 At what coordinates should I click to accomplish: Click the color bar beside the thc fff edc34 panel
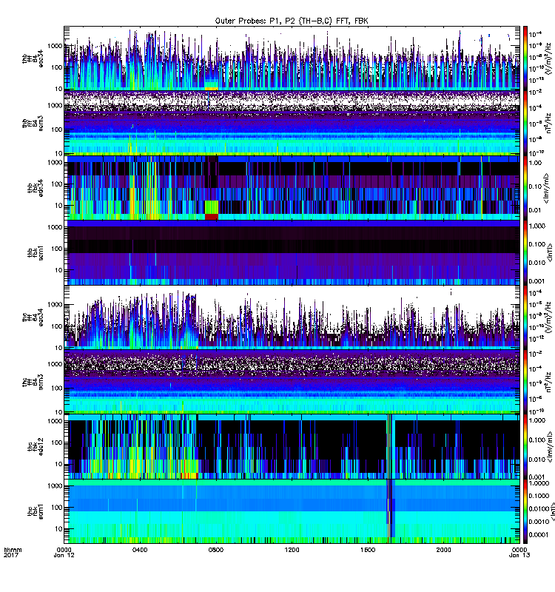(525, 317)
